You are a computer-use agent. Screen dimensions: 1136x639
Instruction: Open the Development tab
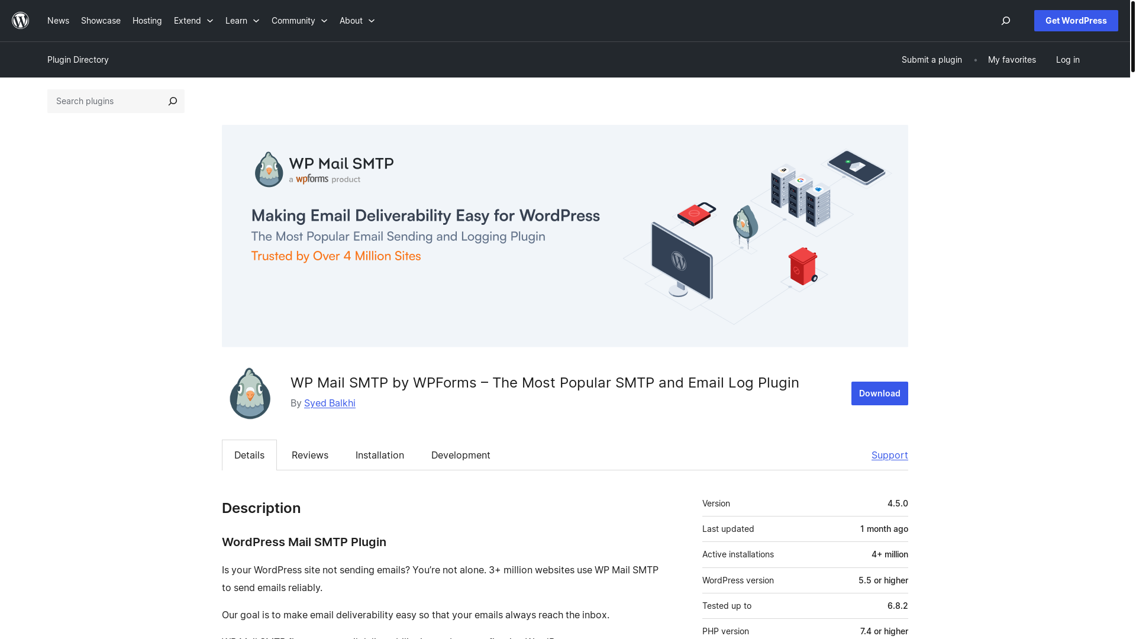461,455
